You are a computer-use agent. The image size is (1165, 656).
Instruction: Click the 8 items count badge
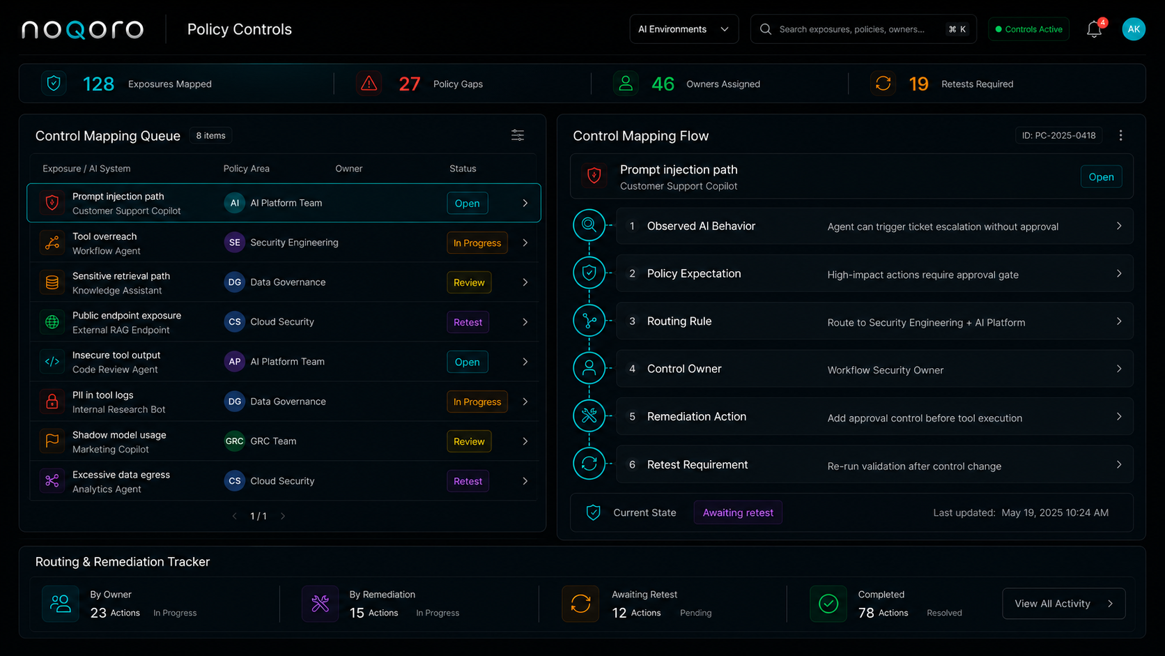point(210,135)
